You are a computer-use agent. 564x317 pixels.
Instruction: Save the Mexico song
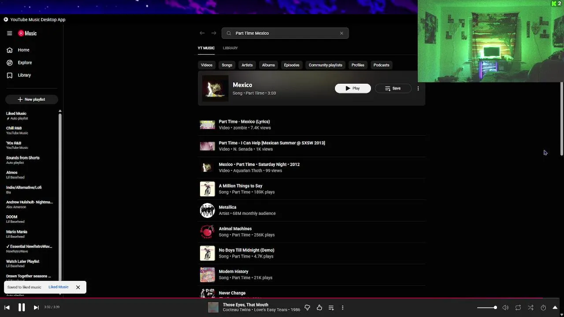pyautogui.click(x=393, y=88)
